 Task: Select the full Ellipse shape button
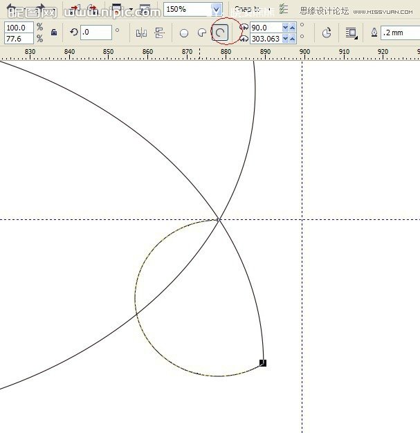(184, 33)
